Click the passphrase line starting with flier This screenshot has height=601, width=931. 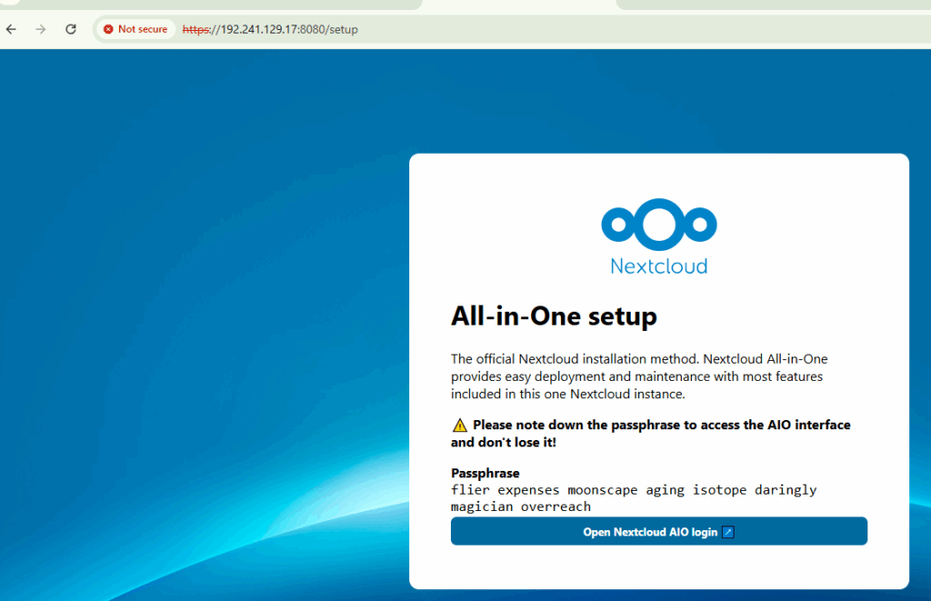(634, 490)
